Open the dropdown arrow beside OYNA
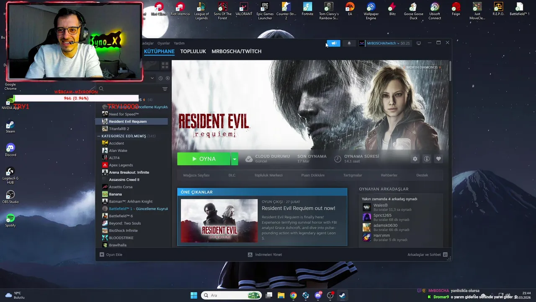This screenshot has width=536, height=302. click(x=234, y=159)
